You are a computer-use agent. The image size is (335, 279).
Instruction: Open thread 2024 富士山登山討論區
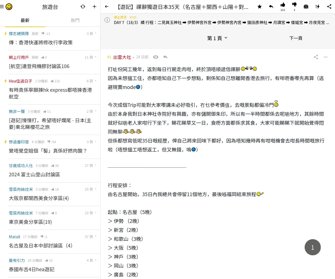[34, 174]
